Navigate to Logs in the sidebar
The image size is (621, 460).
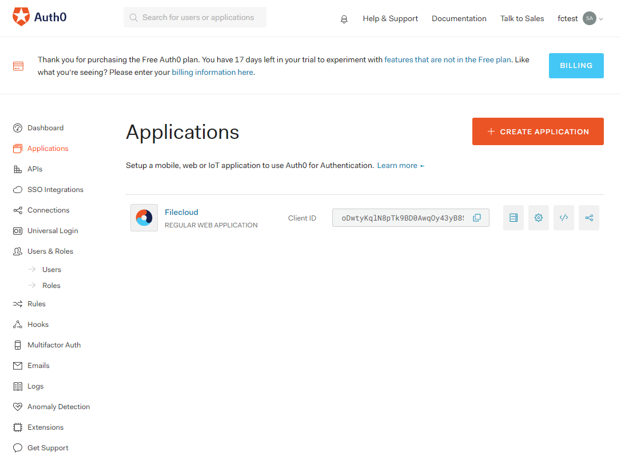click(35, 386)
